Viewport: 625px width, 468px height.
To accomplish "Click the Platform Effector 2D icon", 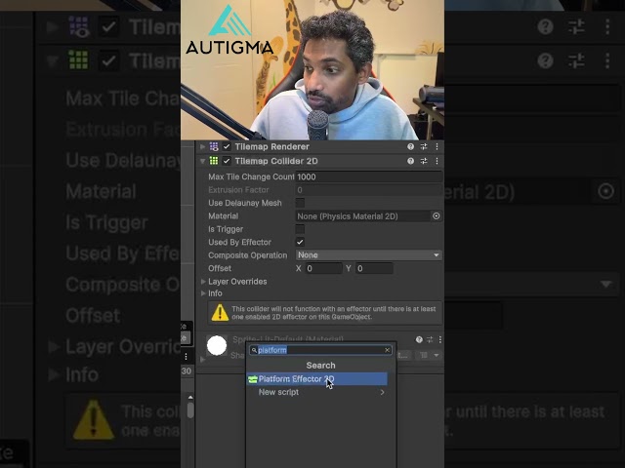I will click(x=252, y=379).
